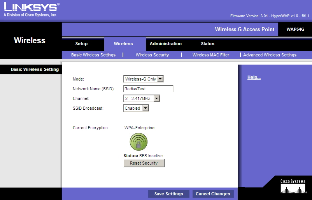Open the Administration tab
Viewport: 312px width, 200px height.
[x=166, y=44]
